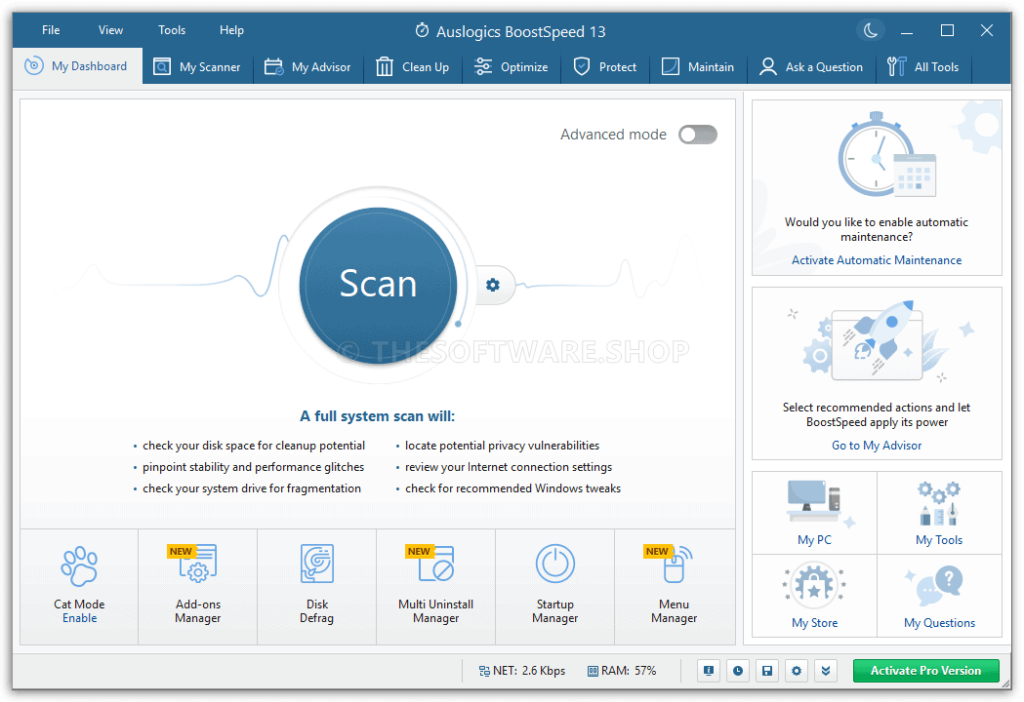Open the Help menu
The image size is (1024, 702).
click(x=231, y=30)
